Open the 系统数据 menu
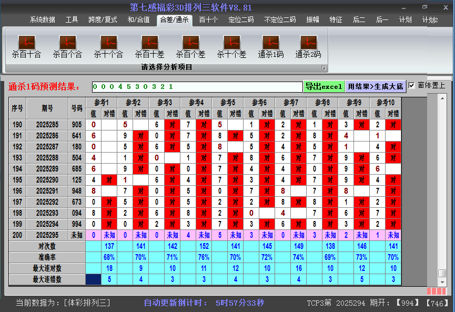Viewport: 455px width, 312px height. click(x=42, y=19)
